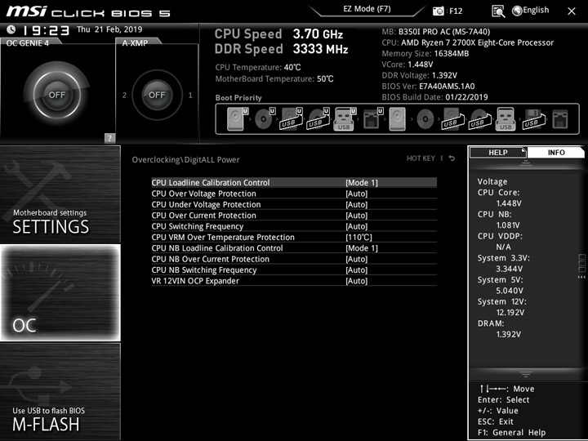The width and height of the screenshot is (588, 441).
Task: Select the UEFI network boot device icon
Action: pyautogui.click(x=373, y=119)
